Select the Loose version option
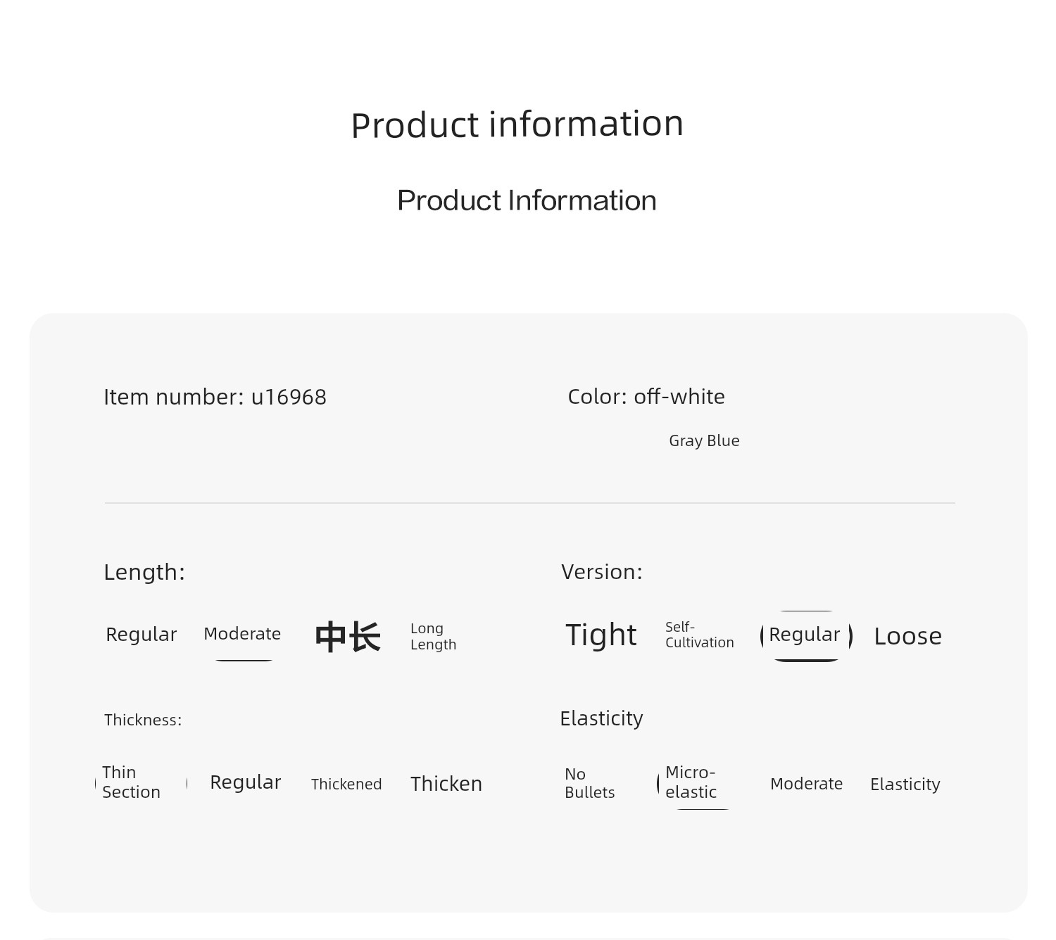 [x=907, y=636]
